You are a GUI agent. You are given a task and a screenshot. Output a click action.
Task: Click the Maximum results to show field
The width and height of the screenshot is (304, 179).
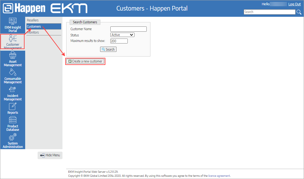coord(119,41)
